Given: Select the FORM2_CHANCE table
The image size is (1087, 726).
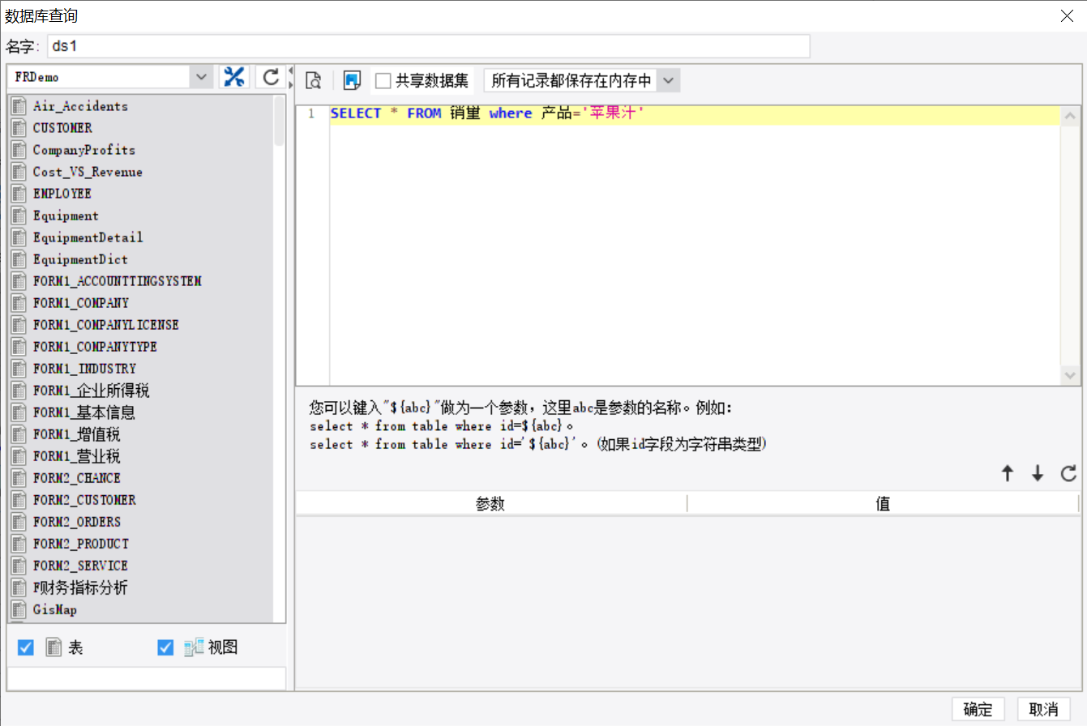Looking at the screenshot, I should pyautogui.click(x=141, y=478).
